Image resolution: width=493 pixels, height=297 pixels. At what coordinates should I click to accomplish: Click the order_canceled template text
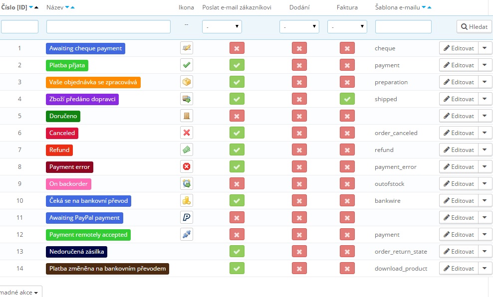pos(396,133)
